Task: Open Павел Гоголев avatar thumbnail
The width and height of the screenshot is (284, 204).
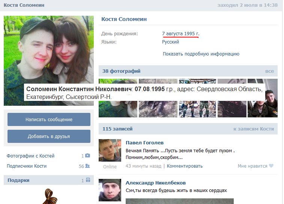Action: click(x=110, y=150)
